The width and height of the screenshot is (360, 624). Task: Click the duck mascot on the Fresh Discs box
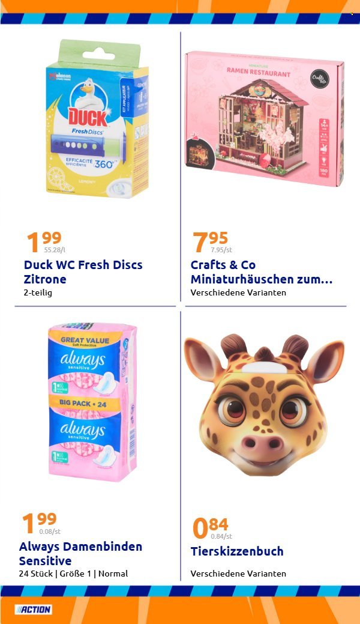(89, 92)
